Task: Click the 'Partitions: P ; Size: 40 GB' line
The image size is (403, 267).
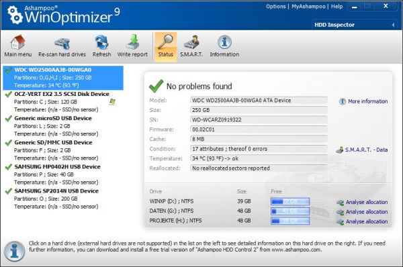Action: pos(44,174)
